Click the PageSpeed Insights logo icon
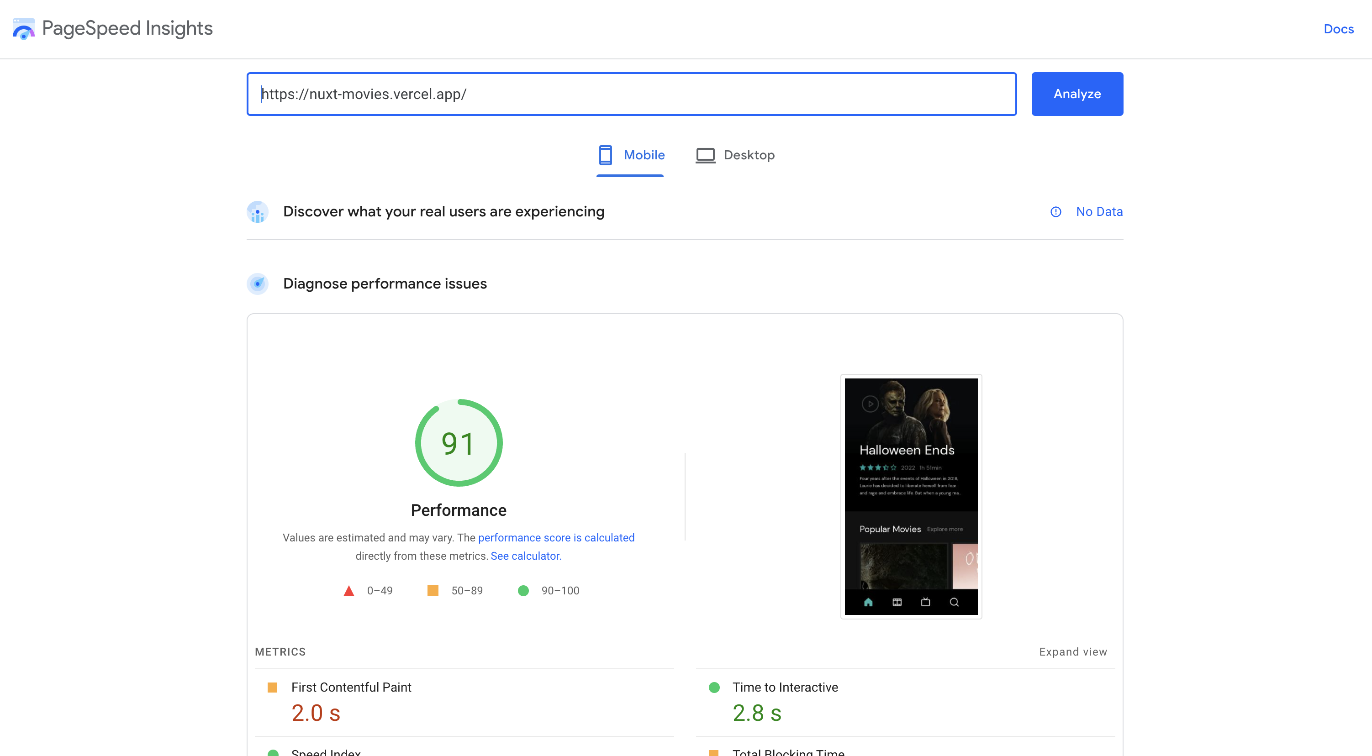 23,29
